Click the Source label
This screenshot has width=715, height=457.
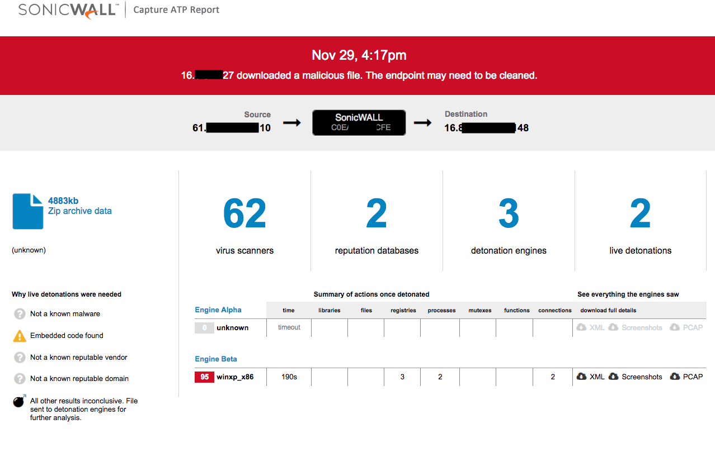click(x=257, y=115)
